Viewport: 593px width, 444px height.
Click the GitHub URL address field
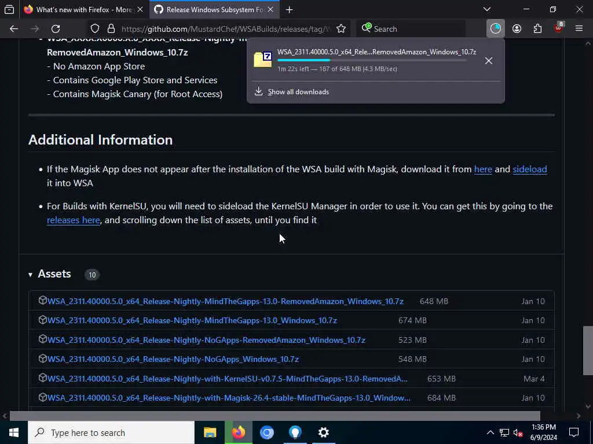(x=226, y=29)
